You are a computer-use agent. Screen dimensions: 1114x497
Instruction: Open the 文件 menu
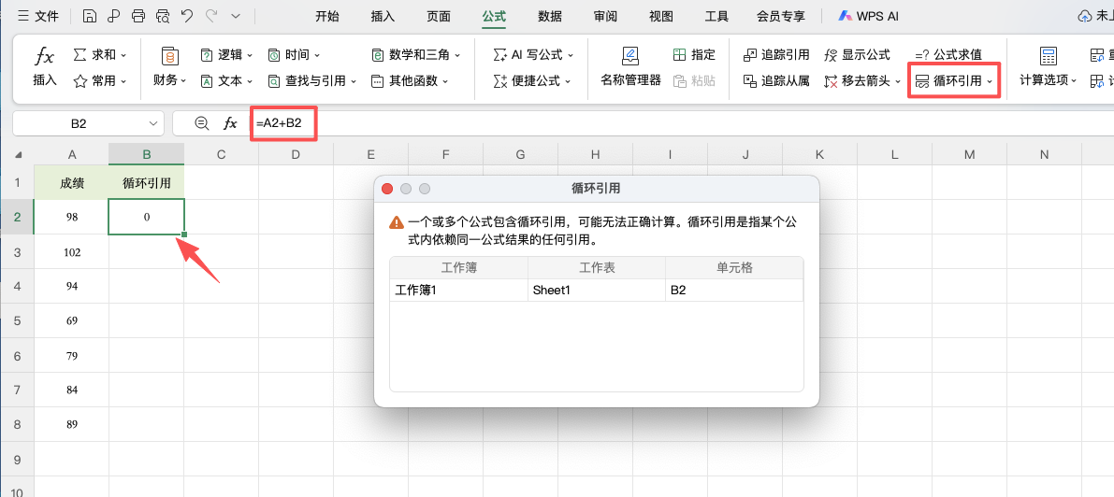tap(39, 16)
